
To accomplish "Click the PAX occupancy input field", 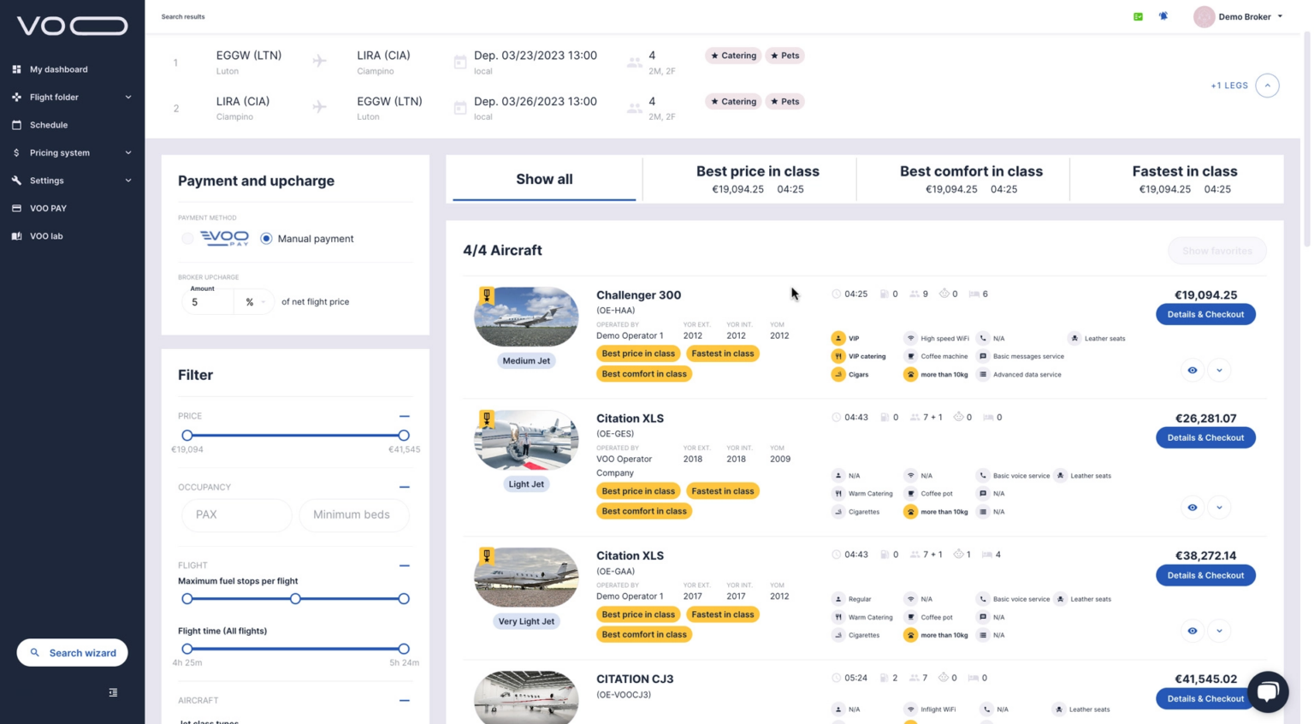I will 236,514.
